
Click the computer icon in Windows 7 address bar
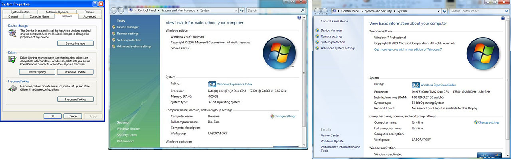pyautogui.click(x=334, y=11)
